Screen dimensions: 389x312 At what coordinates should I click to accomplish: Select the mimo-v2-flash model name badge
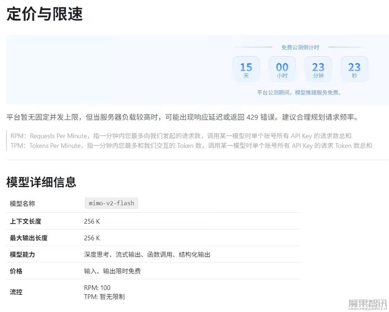click(111, 203)
